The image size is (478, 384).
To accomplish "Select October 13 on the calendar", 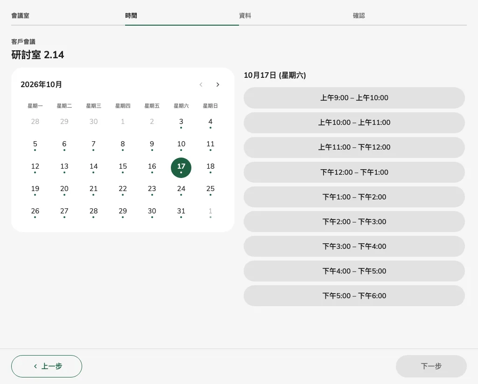I will pos(64,168).
